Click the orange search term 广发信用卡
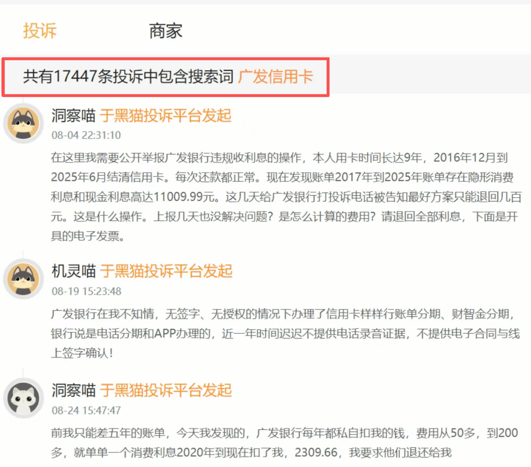 coord(275,77)
